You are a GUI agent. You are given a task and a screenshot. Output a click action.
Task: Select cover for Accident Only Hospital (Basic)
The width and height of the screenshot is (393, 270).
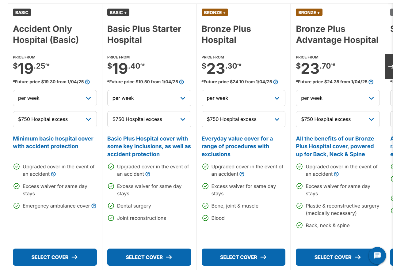(55, 257)
